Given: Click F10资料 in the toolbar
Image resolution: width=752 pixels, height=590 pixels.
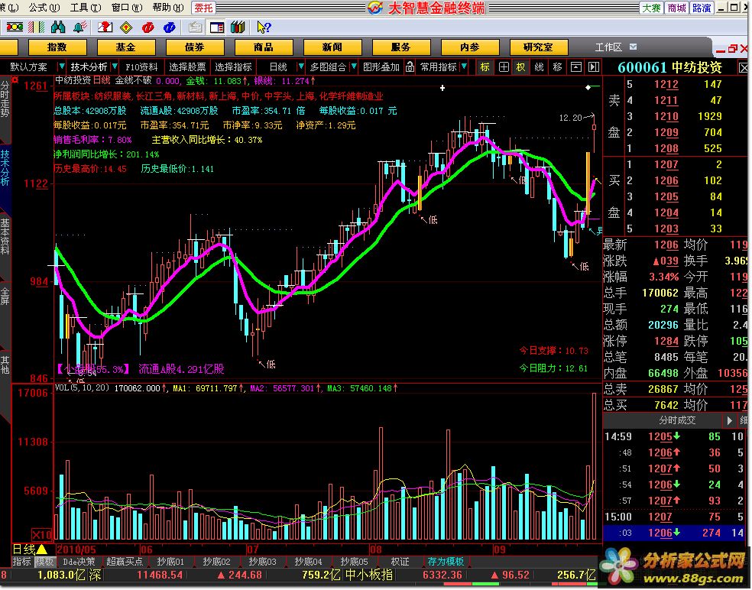Looking at the screenshot, I should (141, 66).
